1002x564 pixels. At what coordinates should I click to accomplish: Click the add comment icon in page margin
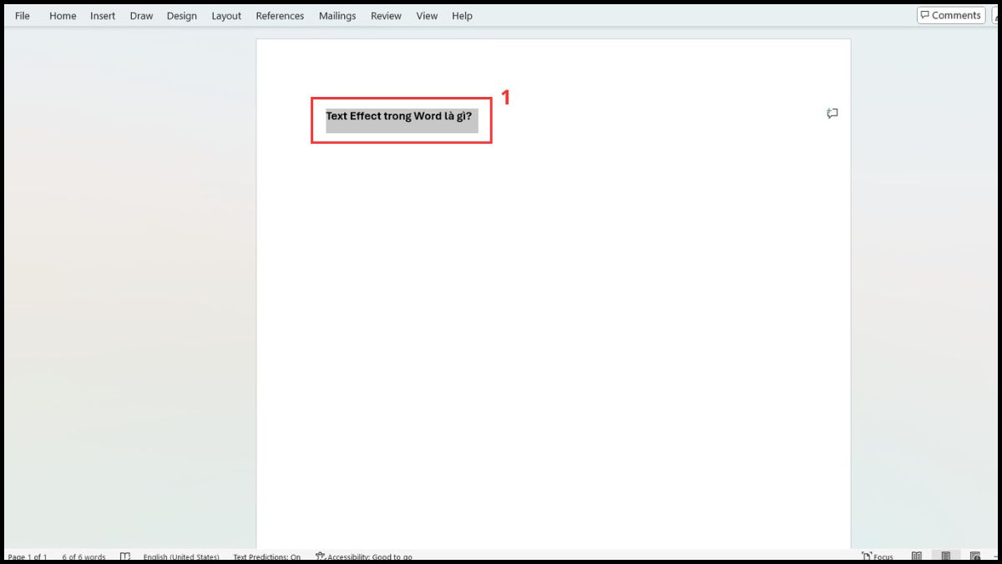[832, 114]
